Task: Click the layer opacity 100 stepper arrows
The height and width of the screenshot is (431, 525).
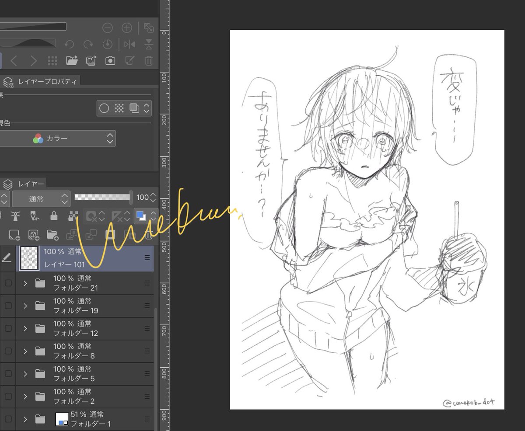Action: click(x=152, y=198)
